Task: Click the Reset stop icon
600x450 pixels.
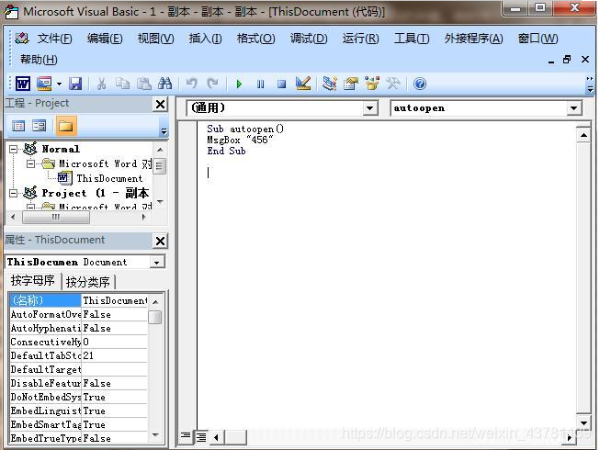Action: [x=282, y=84]
